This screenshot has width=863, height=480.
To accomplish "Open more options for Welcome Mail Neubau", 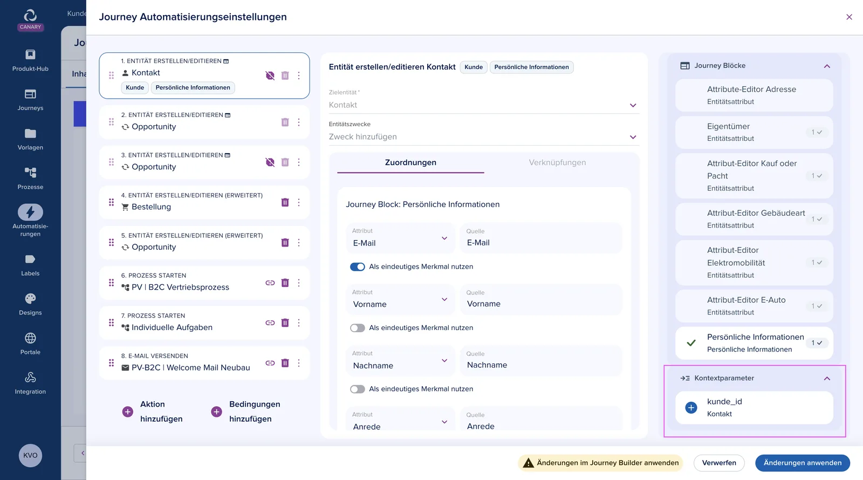I will [x=299, y=363].
